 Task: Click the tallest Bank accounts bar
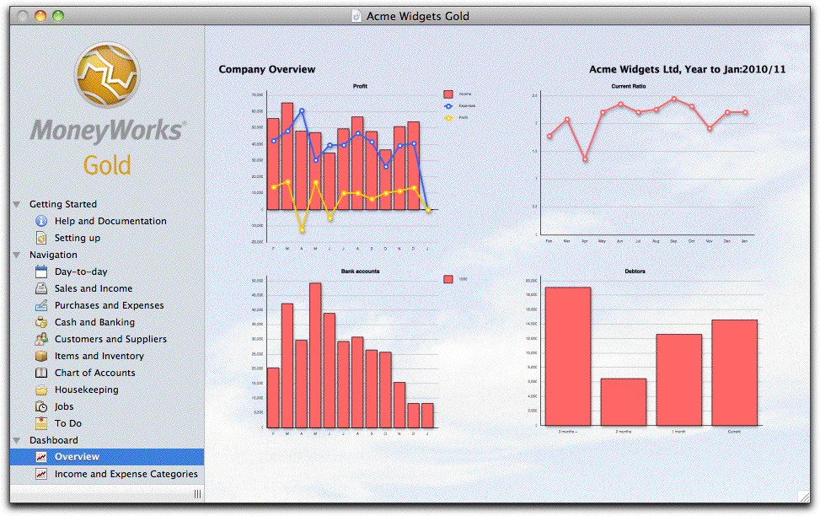315,355
